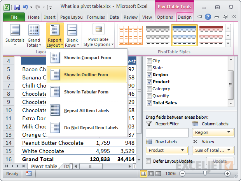241x181 pixels.
Task: Click the Redo arrow icon
Action: pyautogui.click(x=37, y=7)
